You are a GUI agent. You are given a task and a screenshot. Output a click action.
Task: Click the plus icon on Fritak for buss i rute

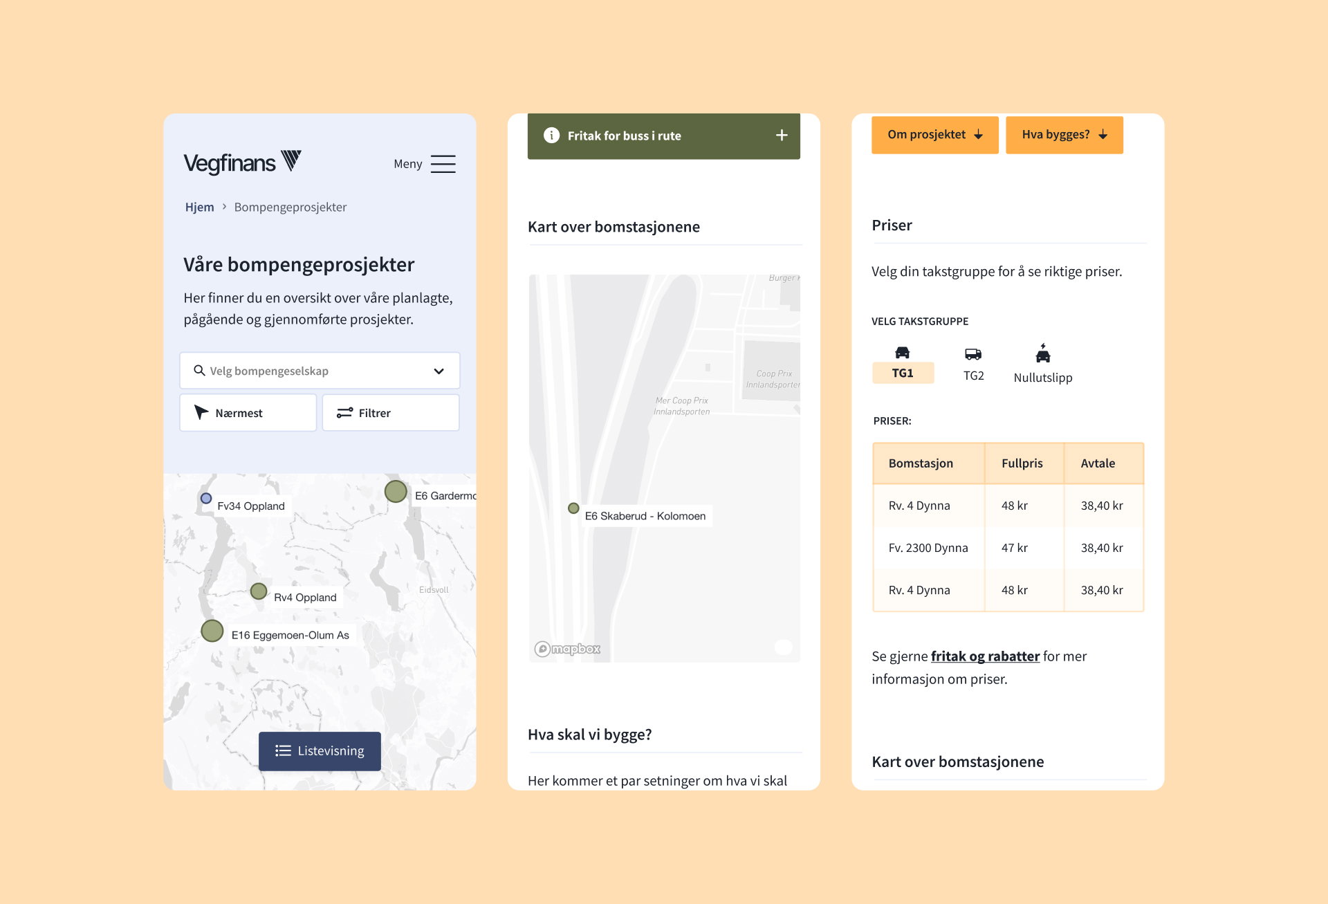coord(782,136)
